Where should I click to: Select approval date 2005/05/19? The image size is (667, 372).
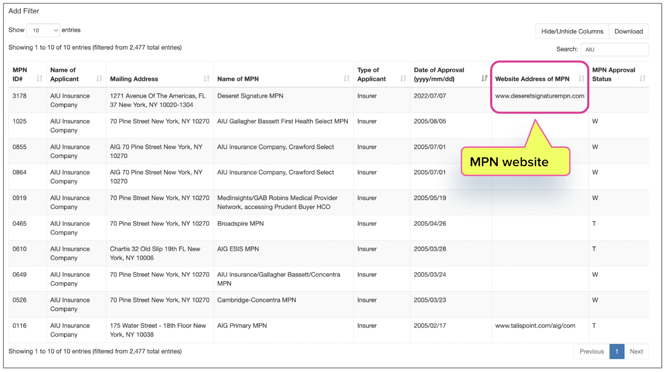point(430,198)
